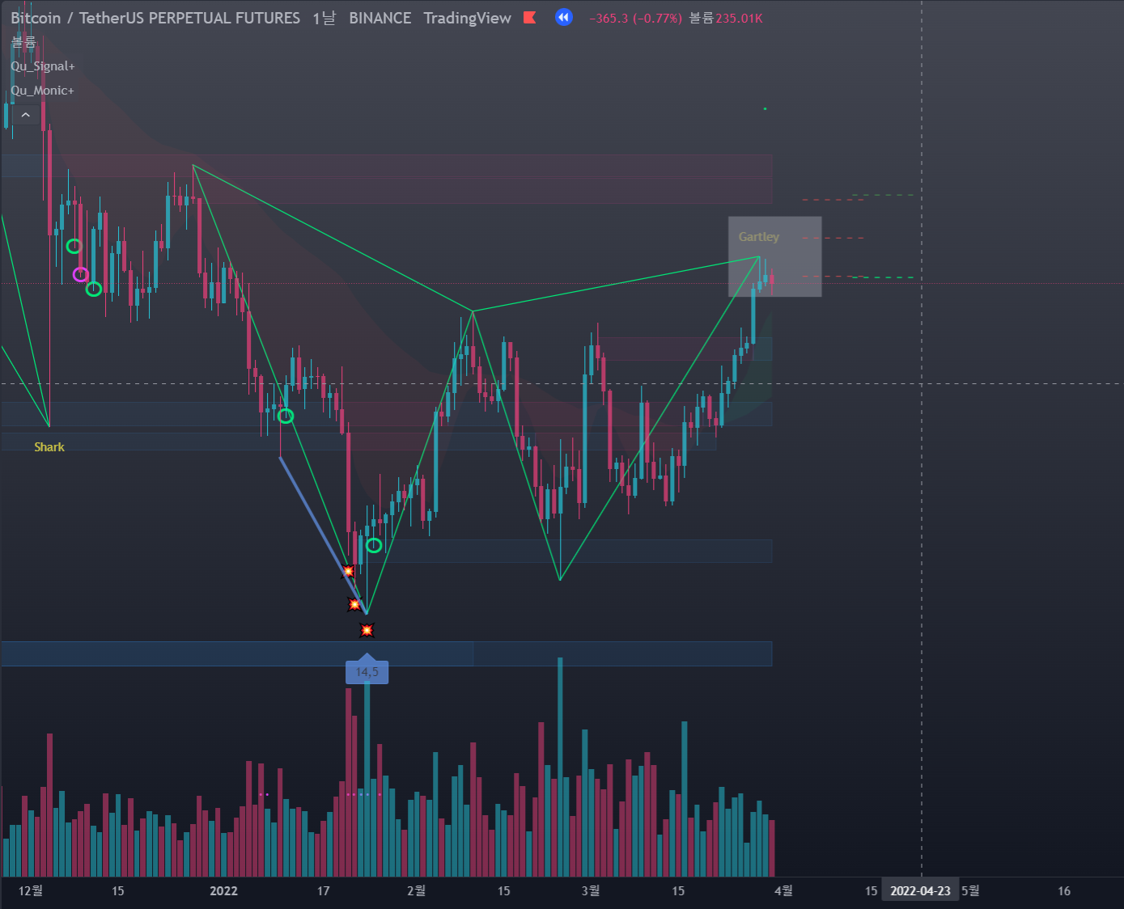Select the Qu_Signal+ indicator legend
1124x909 pixels.
pos(43,66)
